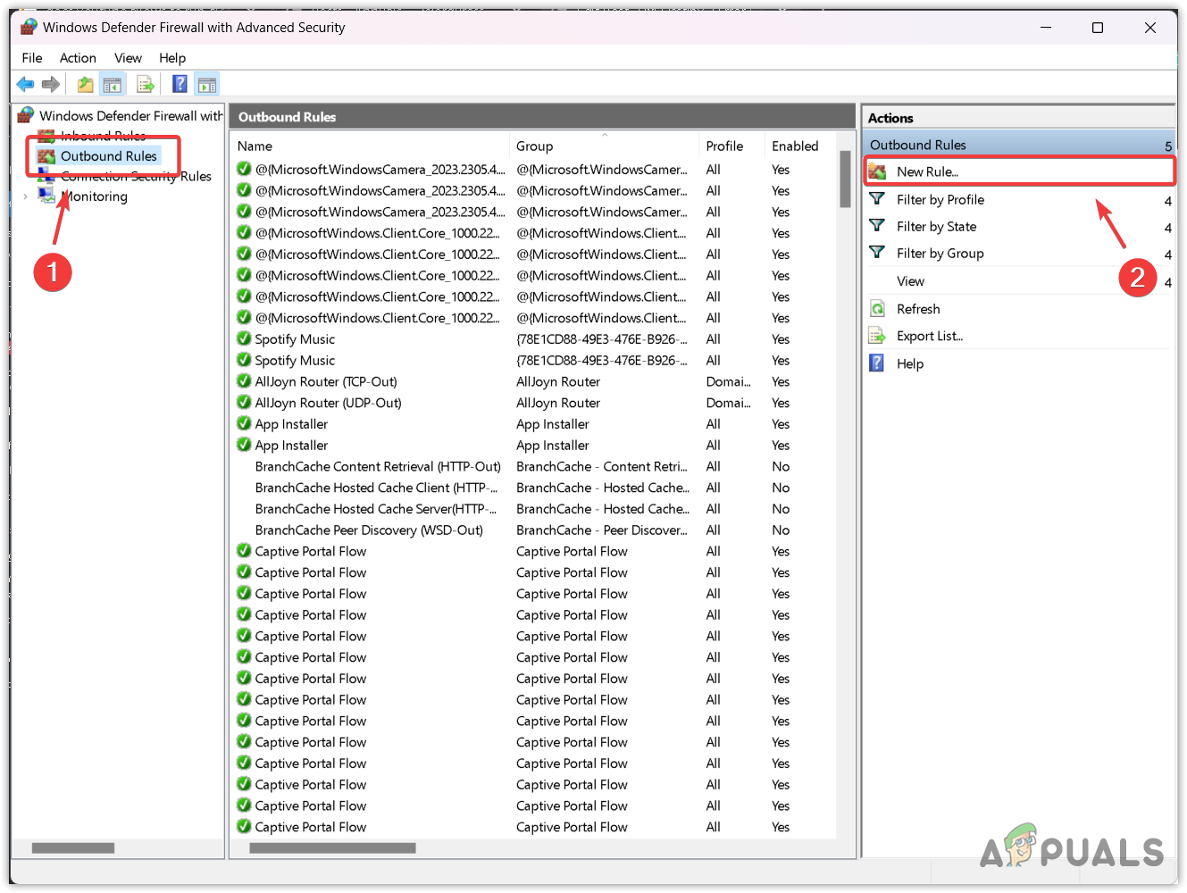
Task: Click the horizontal scrollbar thumb under console tree
Action: [x=73, y=847]
